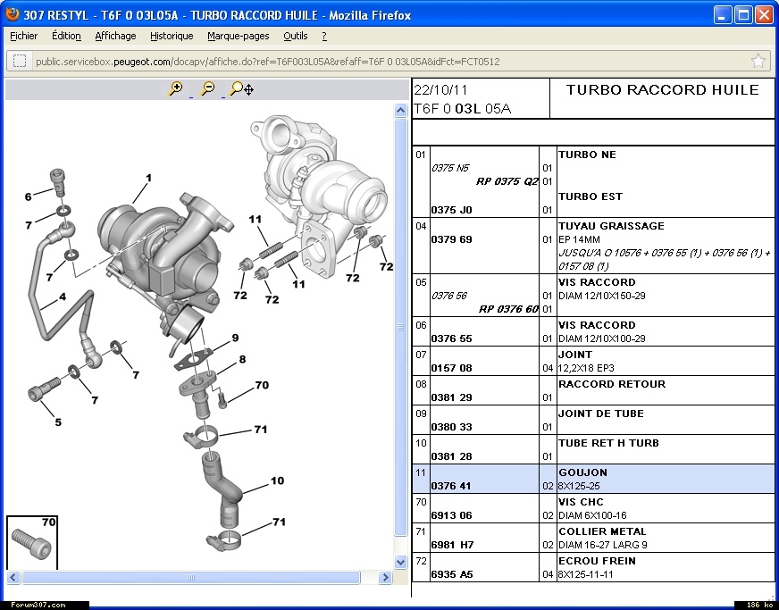
Task: Click replacement reference RP 0375 Q2
Action: [507, 180]
